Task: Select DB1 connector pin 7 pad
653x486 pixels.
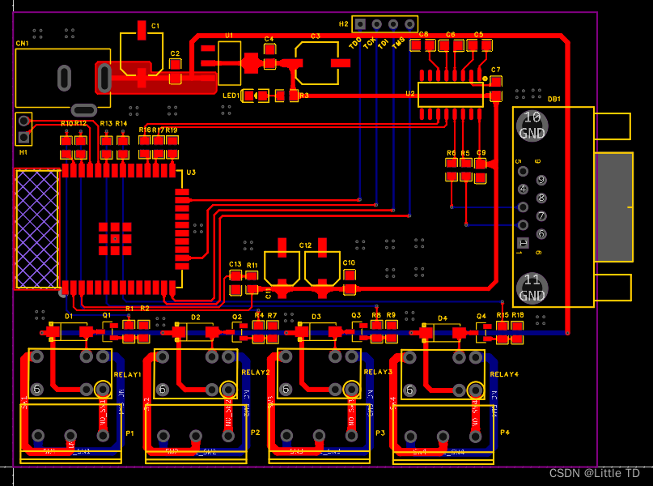Action: tap(541, 216)
